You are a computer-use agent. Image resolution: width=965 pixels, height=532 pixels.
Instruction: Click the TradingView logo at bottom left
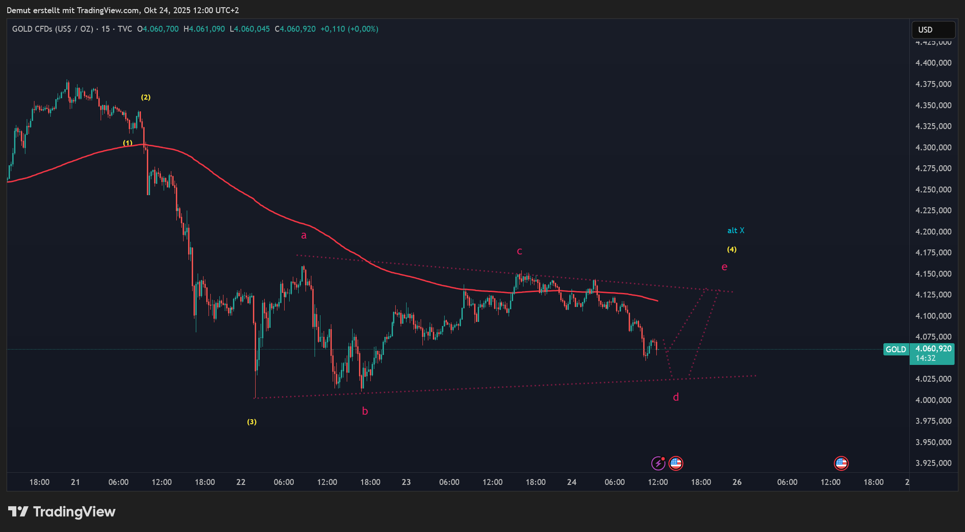tap(62, 512)
